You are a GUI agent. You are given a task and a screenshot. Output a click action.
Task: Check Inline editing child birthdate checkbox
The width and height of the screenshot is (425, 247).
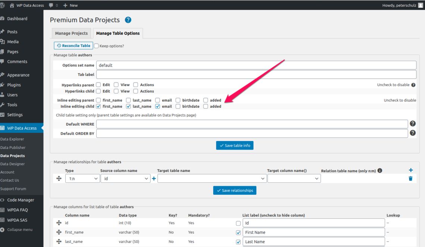coord(178,106)
